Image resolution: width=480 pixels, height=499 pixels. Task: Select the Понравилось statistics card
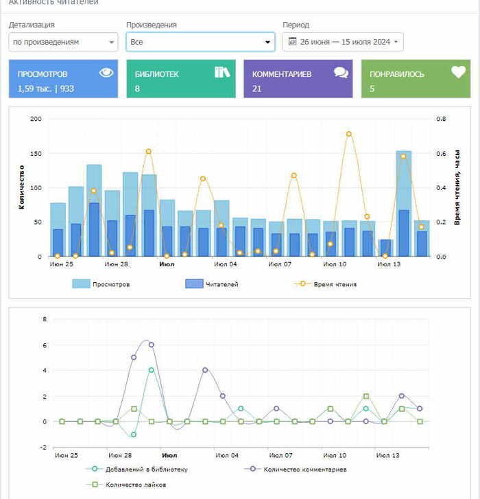click(416, 79)
